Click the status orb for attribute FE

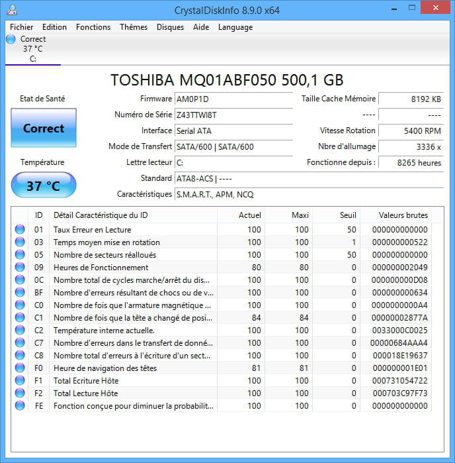20,405
